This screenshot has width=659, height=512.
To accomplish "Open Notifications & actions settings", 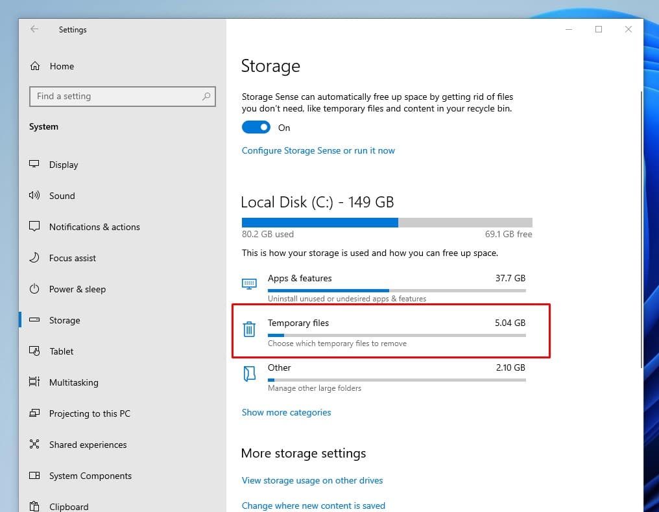I will pyautogui.click(x=94, y=227).
